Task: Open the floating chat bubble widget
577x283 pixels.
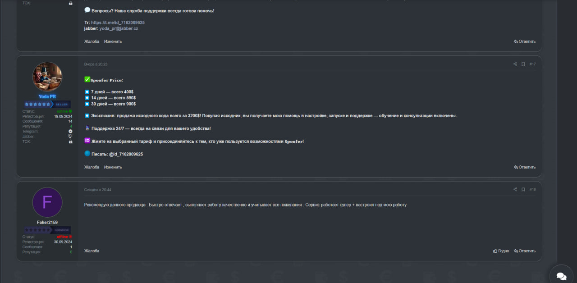Action: (x=561, y=276)
